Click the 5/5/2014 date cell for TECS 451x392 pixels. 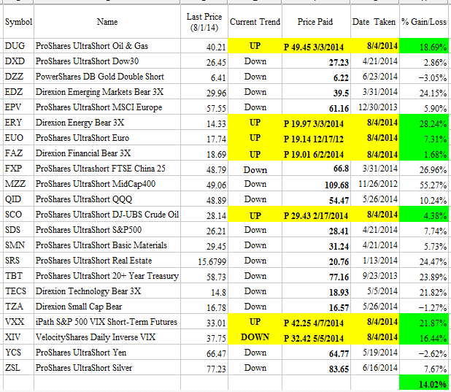(375, 291)
